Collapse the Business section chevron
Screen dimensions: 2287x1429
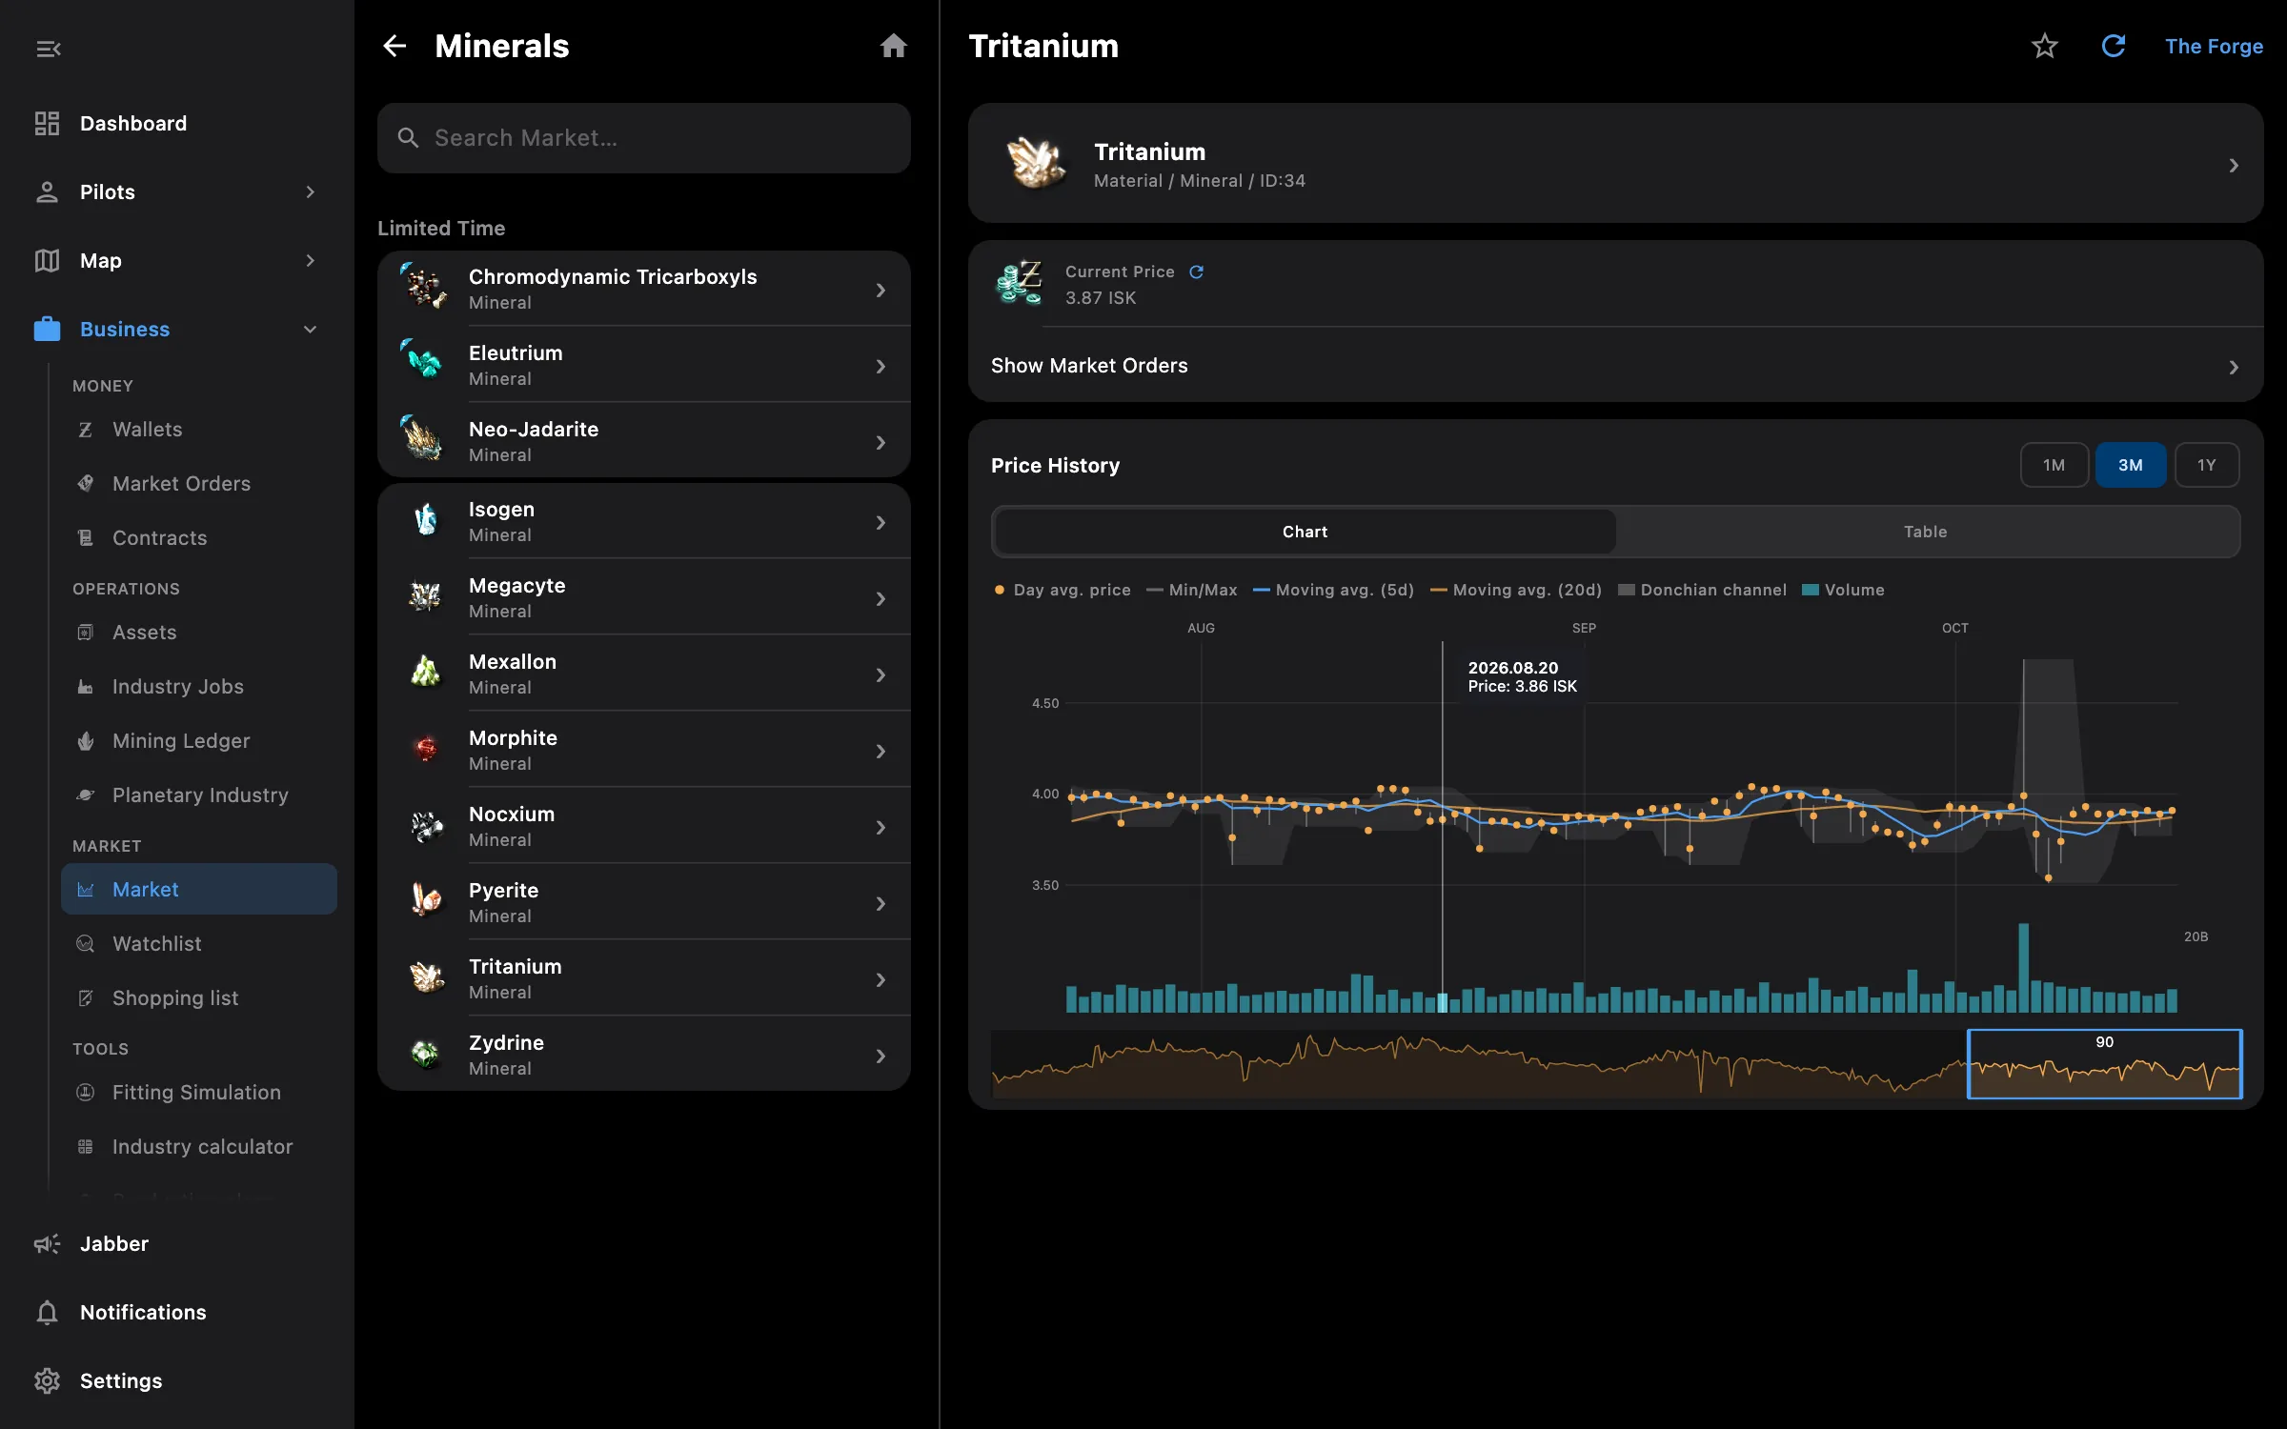click(x=310, y=329)
